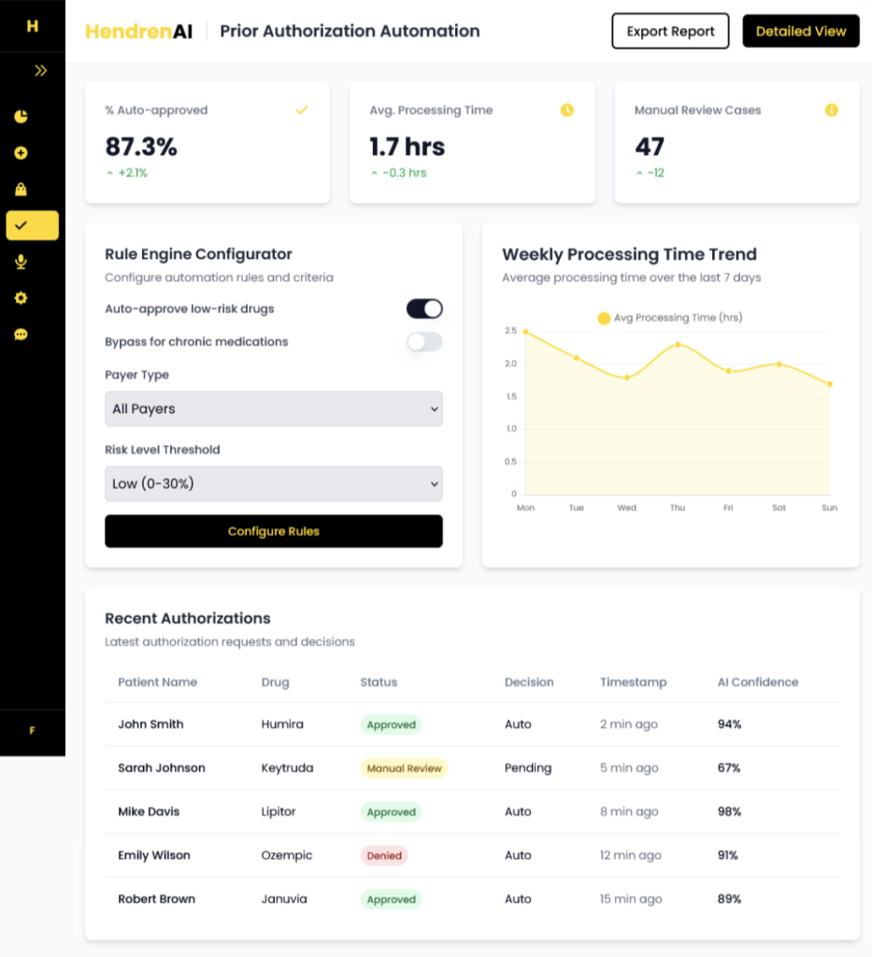Enable Bypass for chronic medications toggle
872x957 pixels.
pos(423,342)
